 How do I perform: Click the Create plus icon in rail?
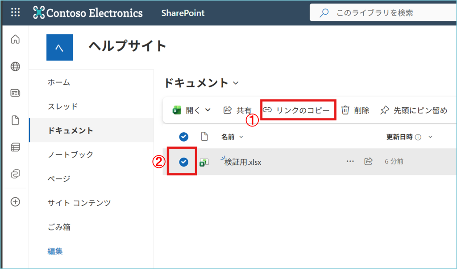click(x=15, y=202)
